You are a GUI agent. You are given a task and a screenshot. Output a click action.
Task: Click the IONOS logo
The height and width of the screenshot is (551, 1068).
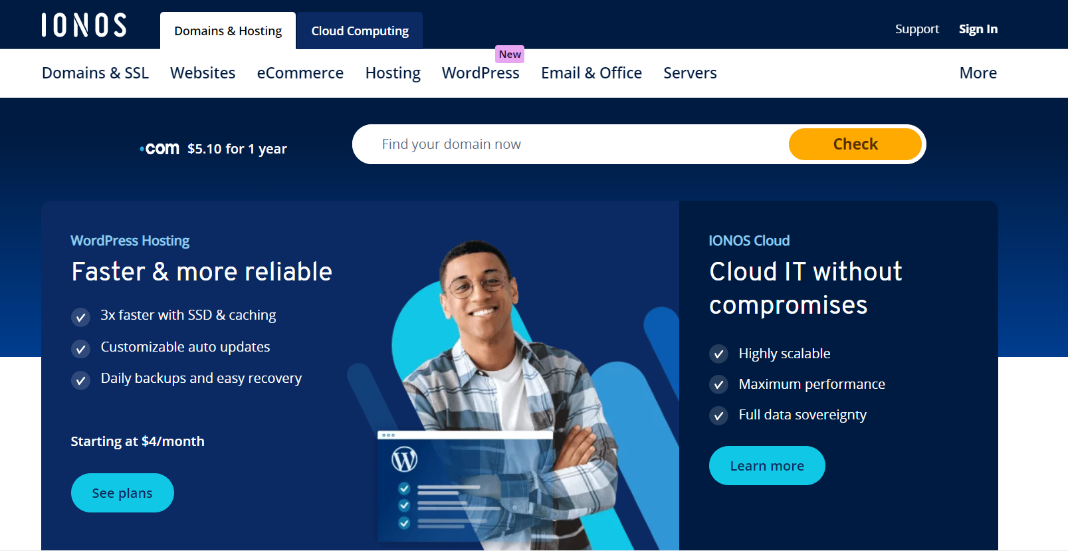pyautogui.click(x=84, y=25)
